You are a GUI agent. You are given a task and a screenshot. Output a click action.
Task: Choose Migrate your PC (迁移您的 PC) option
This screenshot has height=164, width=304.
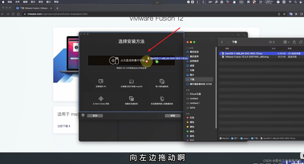point(101,83)
